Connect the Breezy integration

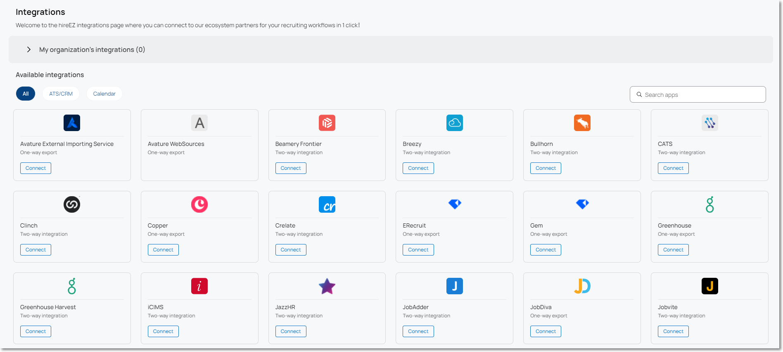pyautogui.click(x=418, y=168)
